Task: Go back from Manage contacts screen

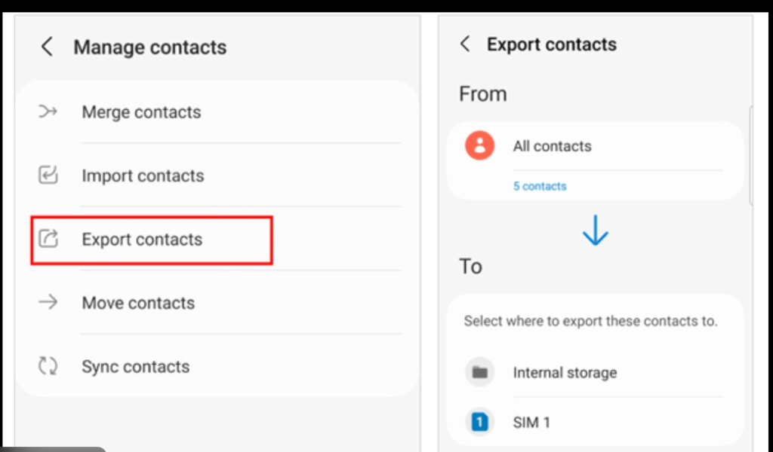Action: [47, 47]
